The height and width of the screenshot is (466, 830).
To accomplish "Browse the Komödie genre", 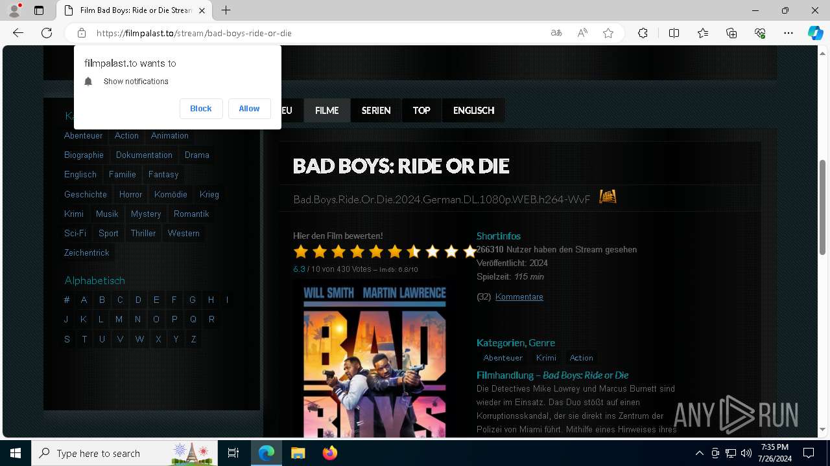I will pos(171,194).
